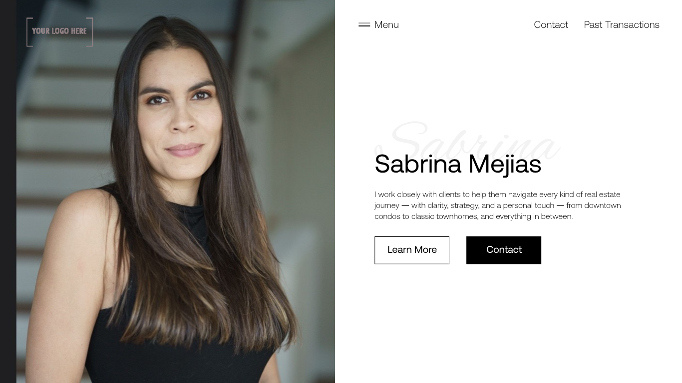Click the Menu label in header
682x383 pixels.
[386, 24]
